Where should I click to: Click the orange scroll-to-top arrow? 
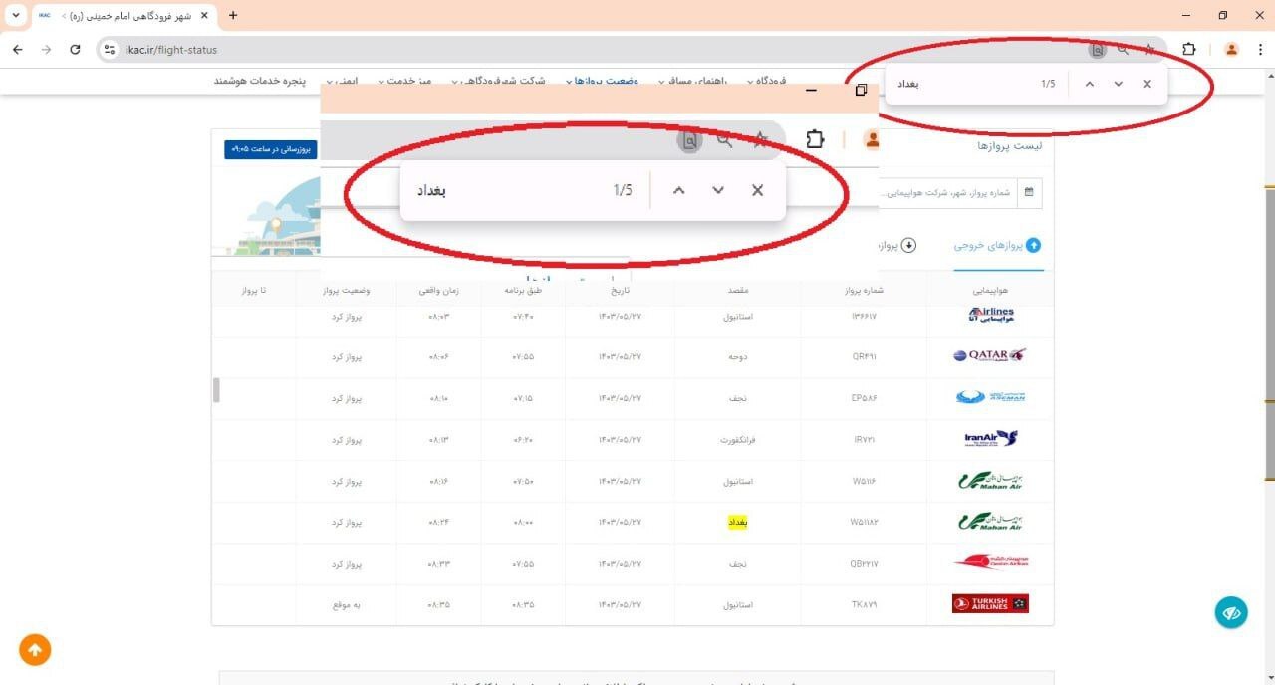coord(35,649)
